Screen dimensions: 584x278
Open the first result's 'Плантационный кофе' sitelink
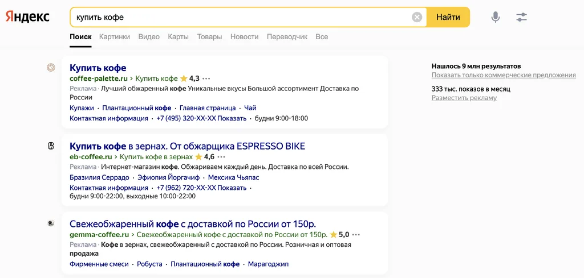[x=137, y=108]
